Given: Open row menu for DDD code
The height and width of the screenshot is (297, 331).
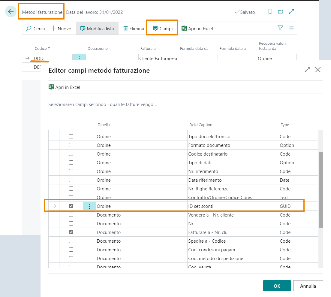Looking at the screenshot, I should point(79,57).
